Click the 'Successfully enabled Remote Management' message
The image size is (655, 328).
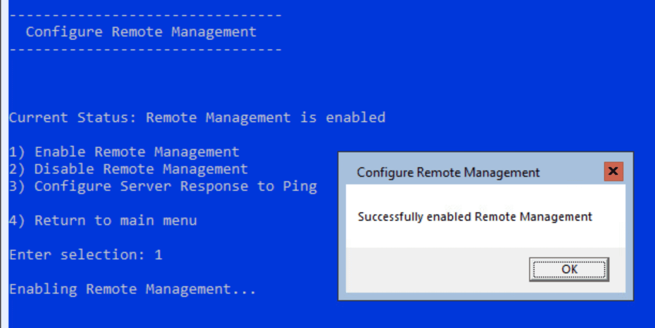tap(475, 217)
